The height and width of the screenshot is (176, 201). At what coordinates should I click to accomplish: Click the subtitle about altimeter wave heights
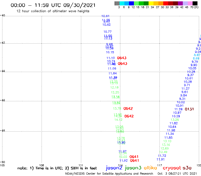[x=53, y=11]
